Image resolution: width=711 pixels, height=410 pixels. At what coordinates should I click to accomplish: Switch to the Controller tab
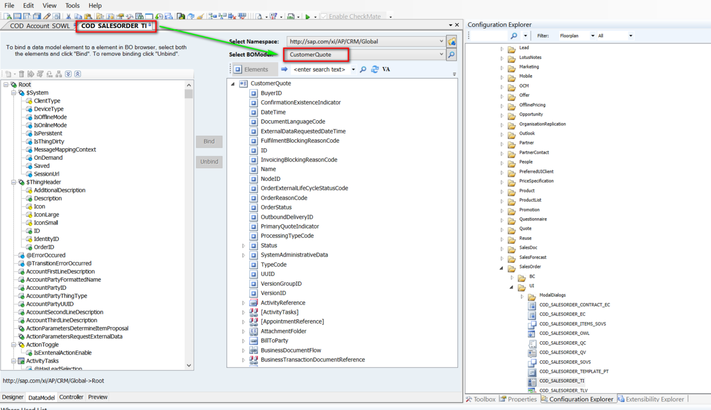[x=71, y=397]
